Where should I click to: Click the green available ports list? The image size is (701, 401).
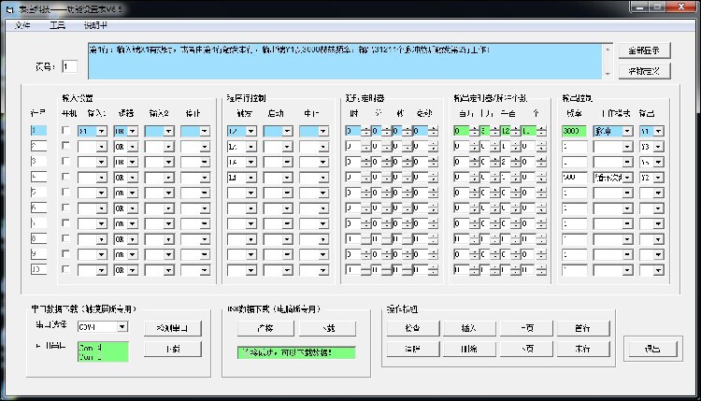click(x=103, y=351)
